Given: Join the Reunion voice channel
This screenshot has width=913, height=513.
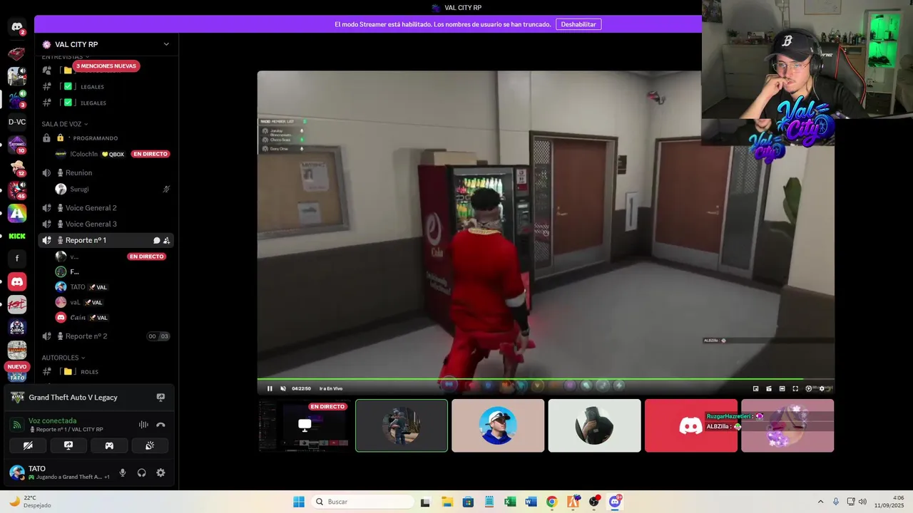Looking at the screenshot, I should 106,172.
